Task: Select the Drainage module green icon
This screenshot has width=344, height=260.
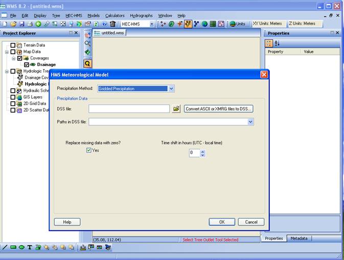Action: point(171,24)
